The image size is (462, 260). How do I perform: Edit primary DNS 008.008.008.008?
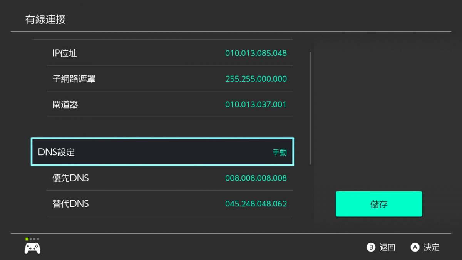256,178
